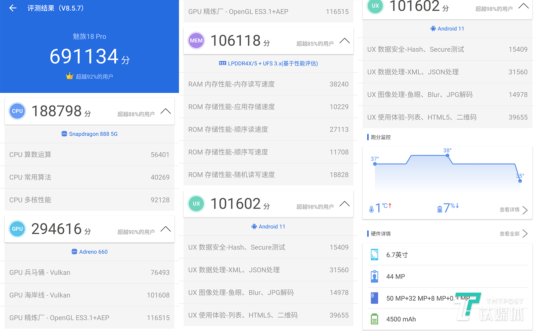The image size is (534, 331).
Task: Collapse the CPU 188798 score section
Action: tap(165, 111)
